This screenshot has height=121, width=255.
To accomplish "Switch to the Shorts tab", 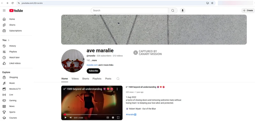I will (85, 79).
